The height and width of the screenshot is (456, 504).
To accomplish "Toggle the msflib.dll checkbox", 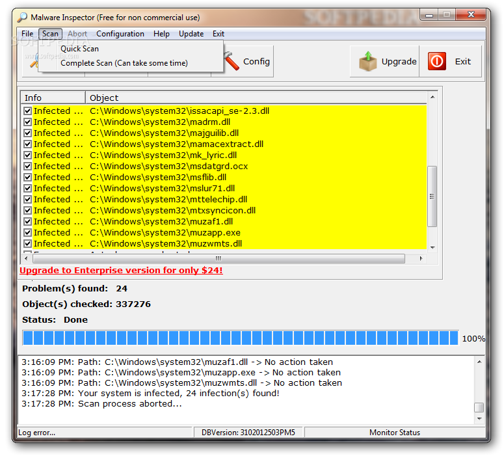I will pos(28,177).
